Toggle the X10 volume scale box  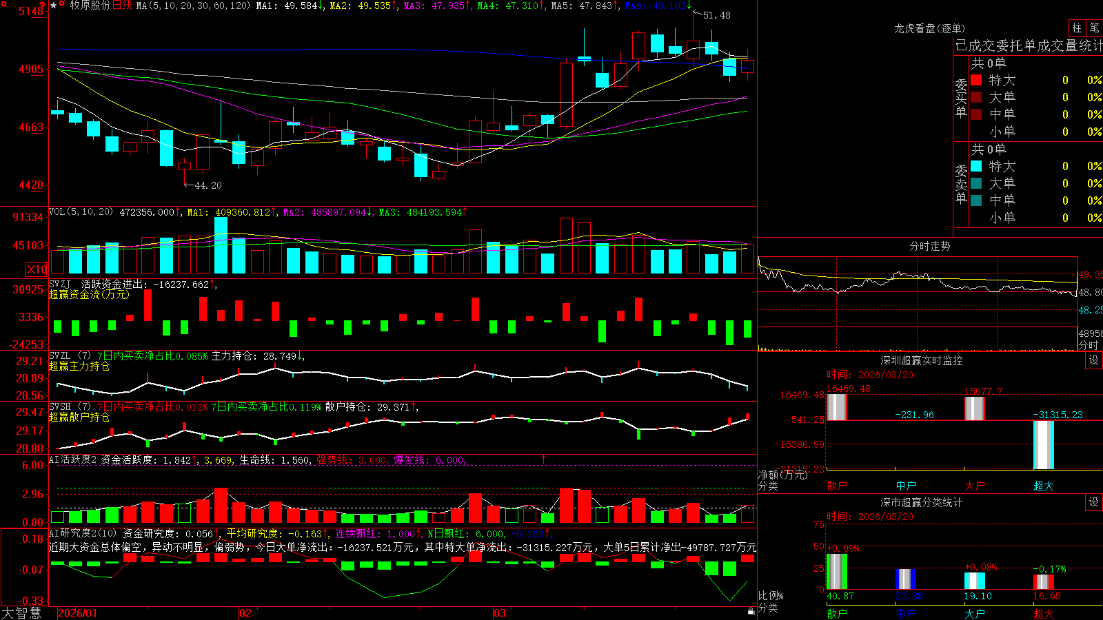tap(37, 269)
